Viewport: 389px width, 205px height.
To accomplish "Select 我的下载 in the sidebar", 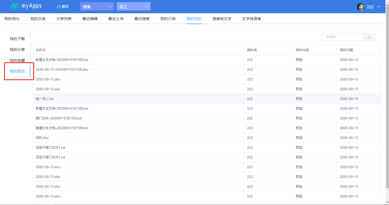I will click(x=17, y=39).
